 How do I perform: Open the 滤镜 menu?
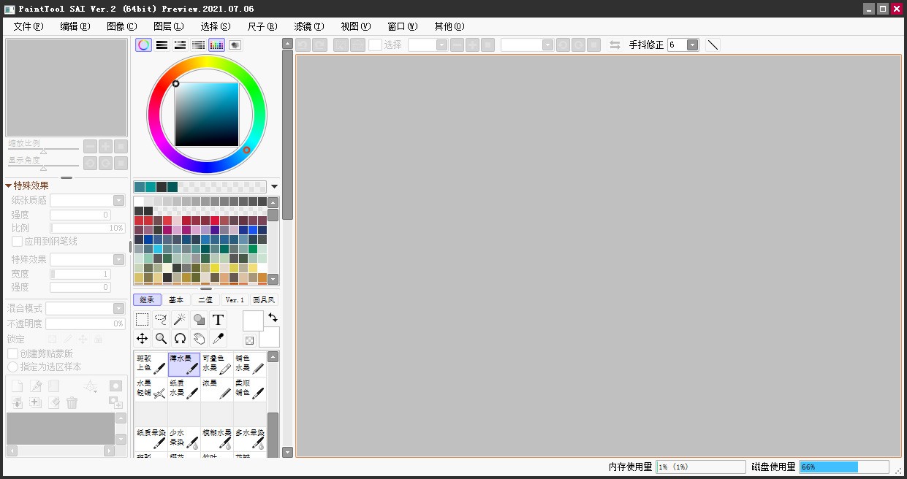pyautogui.click(x=308, y=26)
